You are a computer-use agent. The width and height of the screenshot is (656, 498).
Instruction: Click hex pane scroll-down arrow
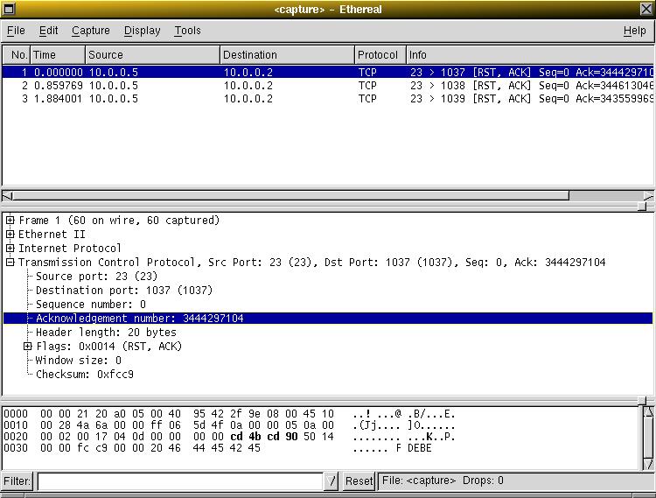coord(648,464)
